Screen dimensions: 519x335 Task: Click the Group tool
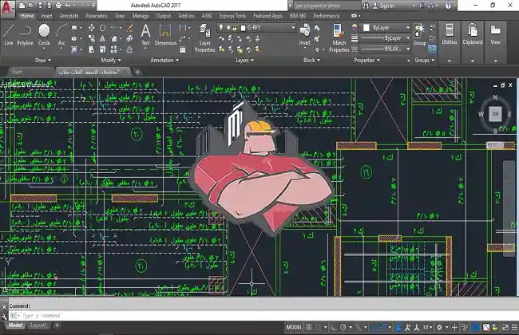click(420, 35)
